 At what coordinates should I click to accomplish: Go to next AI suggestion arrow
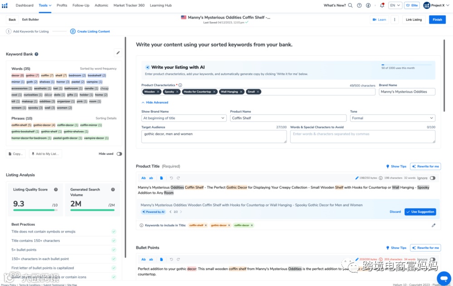click(x=181, y=212)
